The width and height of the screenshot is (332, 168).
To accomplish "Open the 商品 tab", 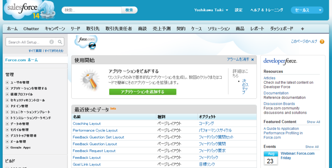I will 240,29.
